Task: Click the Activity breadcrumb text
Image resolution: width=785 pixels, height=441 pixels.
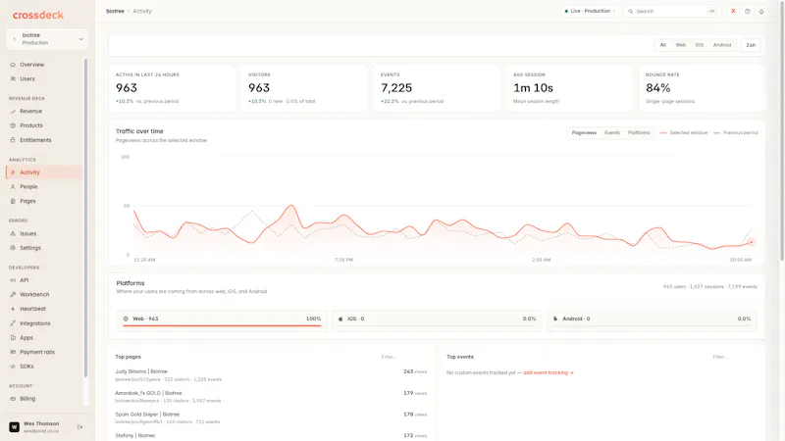Action: point(142,11)
